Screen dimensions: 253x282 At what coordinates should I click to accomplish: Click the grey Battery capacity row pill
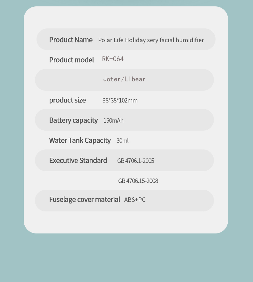(x=125, y=119)
